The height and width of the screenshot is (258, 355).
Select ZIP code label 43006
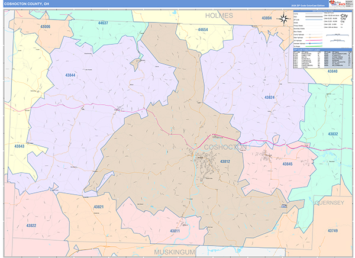tap(46, 27)
